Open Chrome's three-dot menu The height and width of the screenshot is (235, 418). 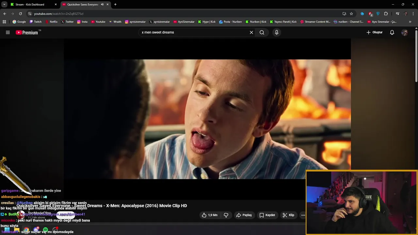click(x=413, y=14)
